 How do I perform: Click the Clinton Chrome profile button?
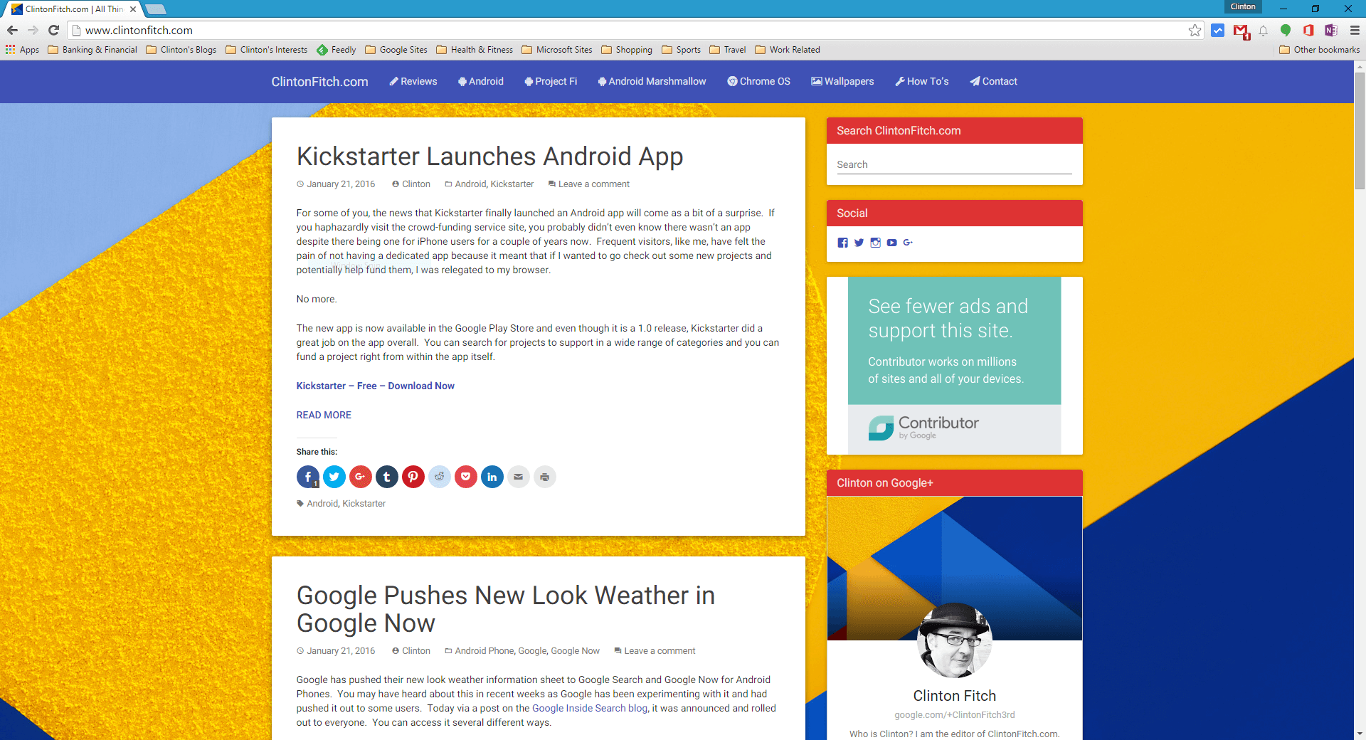pos(1243,6)
